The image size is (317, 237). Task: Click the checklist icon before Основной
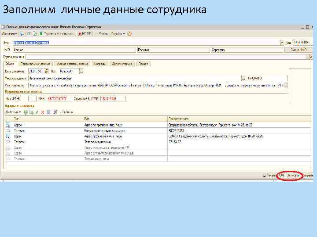[x=55, y=112]
